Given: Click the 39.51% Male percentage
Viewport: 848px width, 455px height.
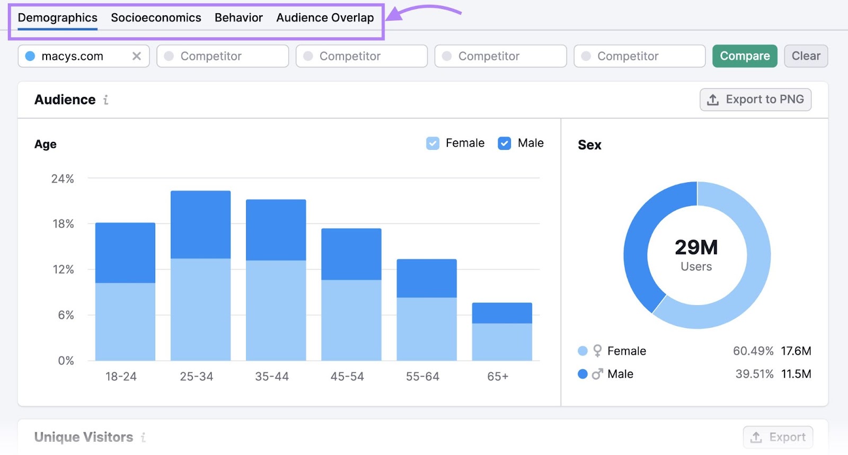Looking at the screenshot, I should [x=754, y=374].
